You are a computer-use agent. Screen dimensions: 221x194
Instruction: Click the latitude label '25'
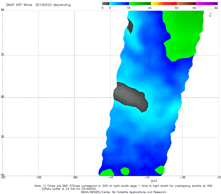click(x=2, y=137)
